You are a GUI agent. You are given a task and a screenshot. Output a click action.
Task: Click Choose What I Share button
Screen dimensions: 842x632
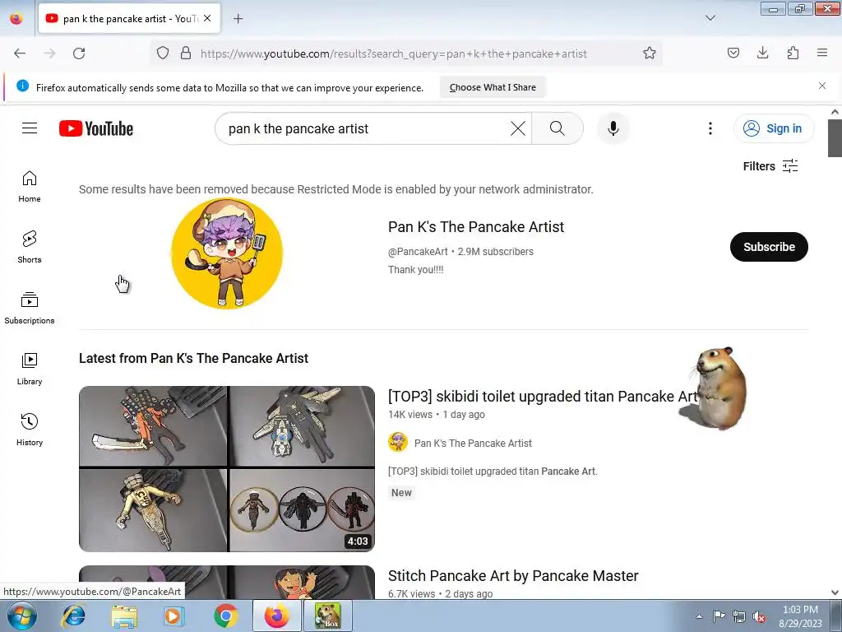493,87
